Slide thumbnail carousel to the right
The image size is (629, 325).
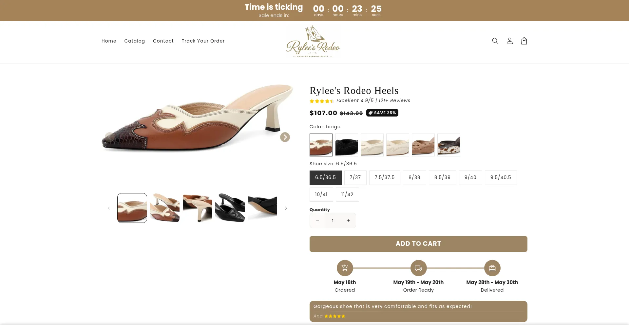286,208
